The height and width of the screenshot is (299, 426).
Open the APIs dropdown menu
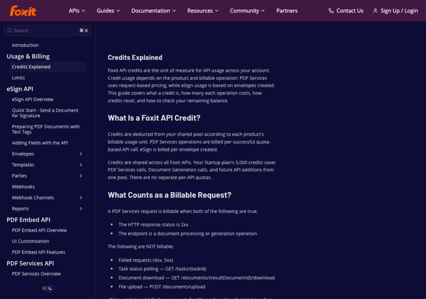[77, 11]
